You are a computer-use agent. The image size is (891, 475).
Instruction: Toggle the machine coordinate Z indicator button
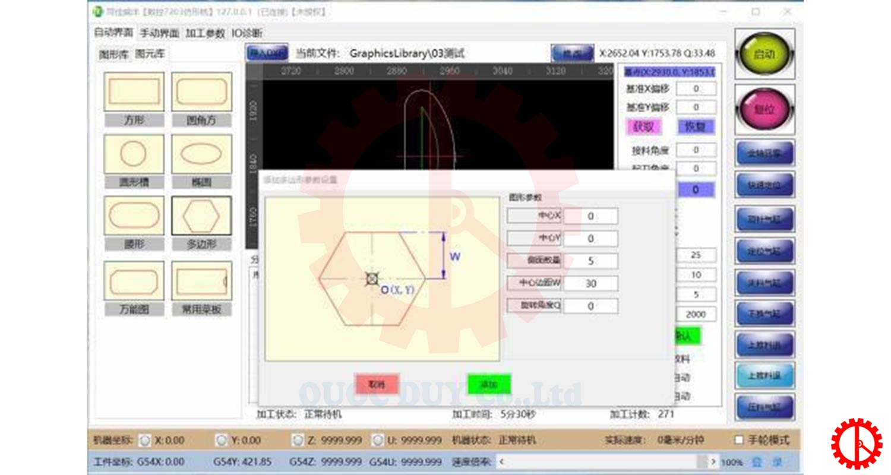point(298,440)
